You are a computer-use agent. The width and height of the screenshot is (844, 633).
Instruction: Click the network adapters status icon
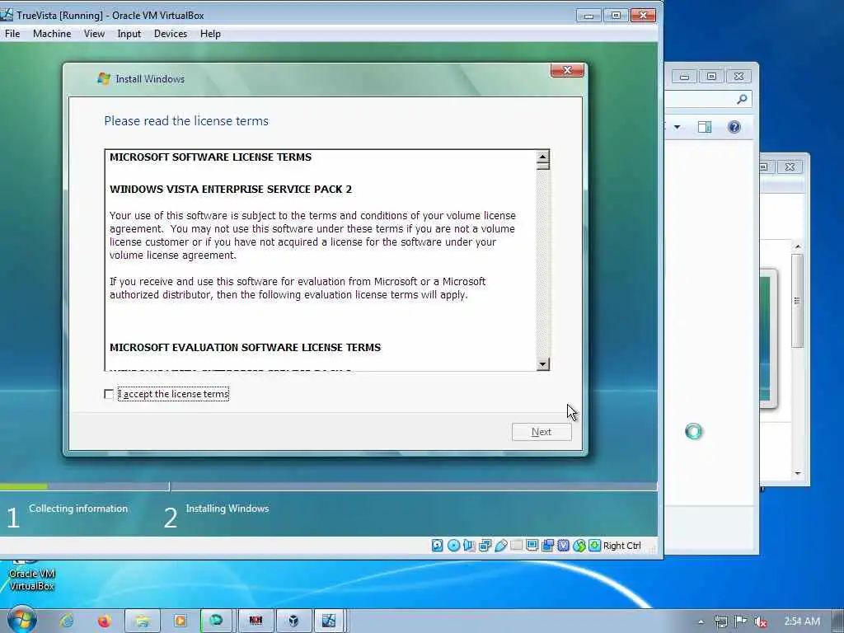pos(485,546)
